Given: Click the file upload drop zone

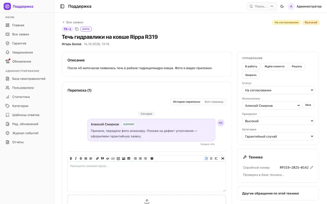Looking at the screenshot, I should (146, 200).
